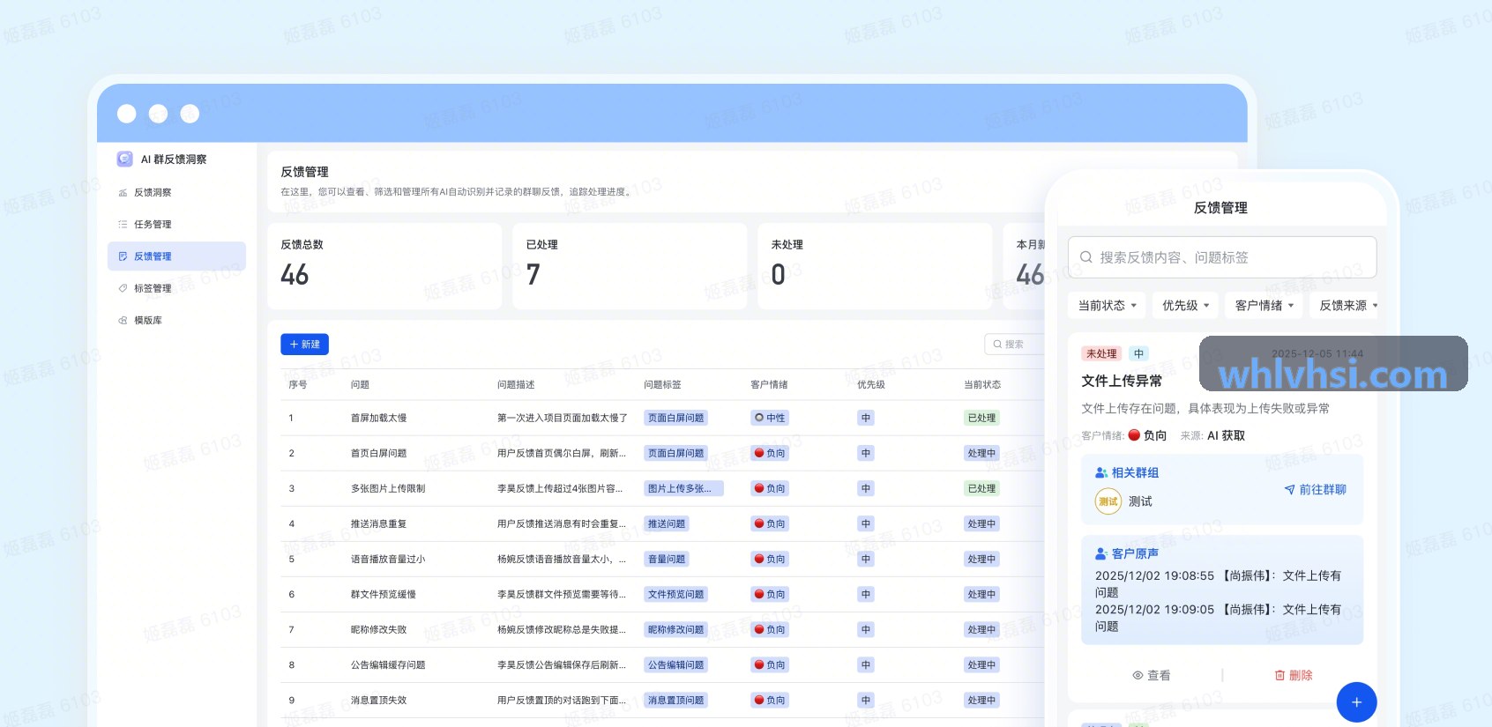The height and width of the screenshot is (727, 1492).
Task: Click the 处理中 status in row 2
Action: (981, 453)
